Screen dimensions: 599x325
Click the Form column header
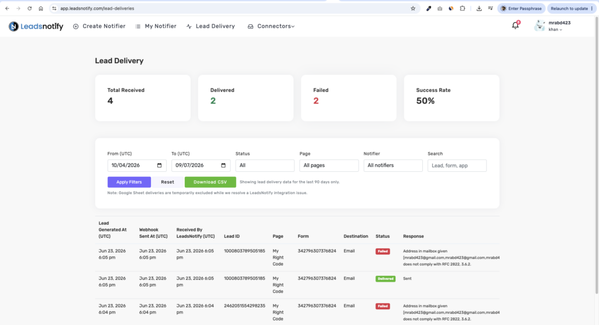pos(304,236)
